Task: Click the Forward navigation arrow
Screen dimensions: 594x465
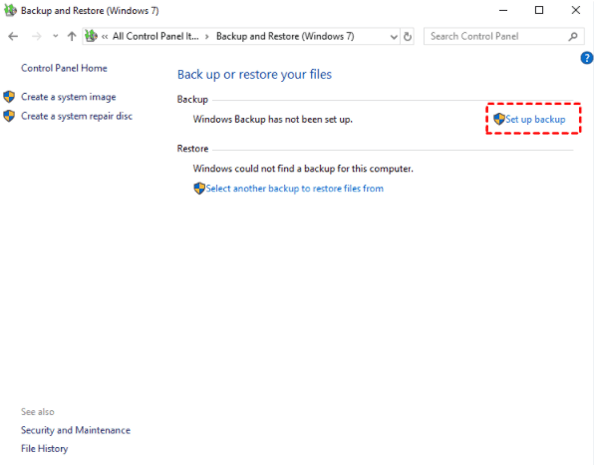Action: [x=36, y=36]
